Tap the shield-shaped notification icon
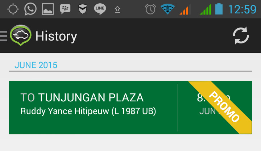The height and width of the screenshot is (151, 261). coord(83,9)
